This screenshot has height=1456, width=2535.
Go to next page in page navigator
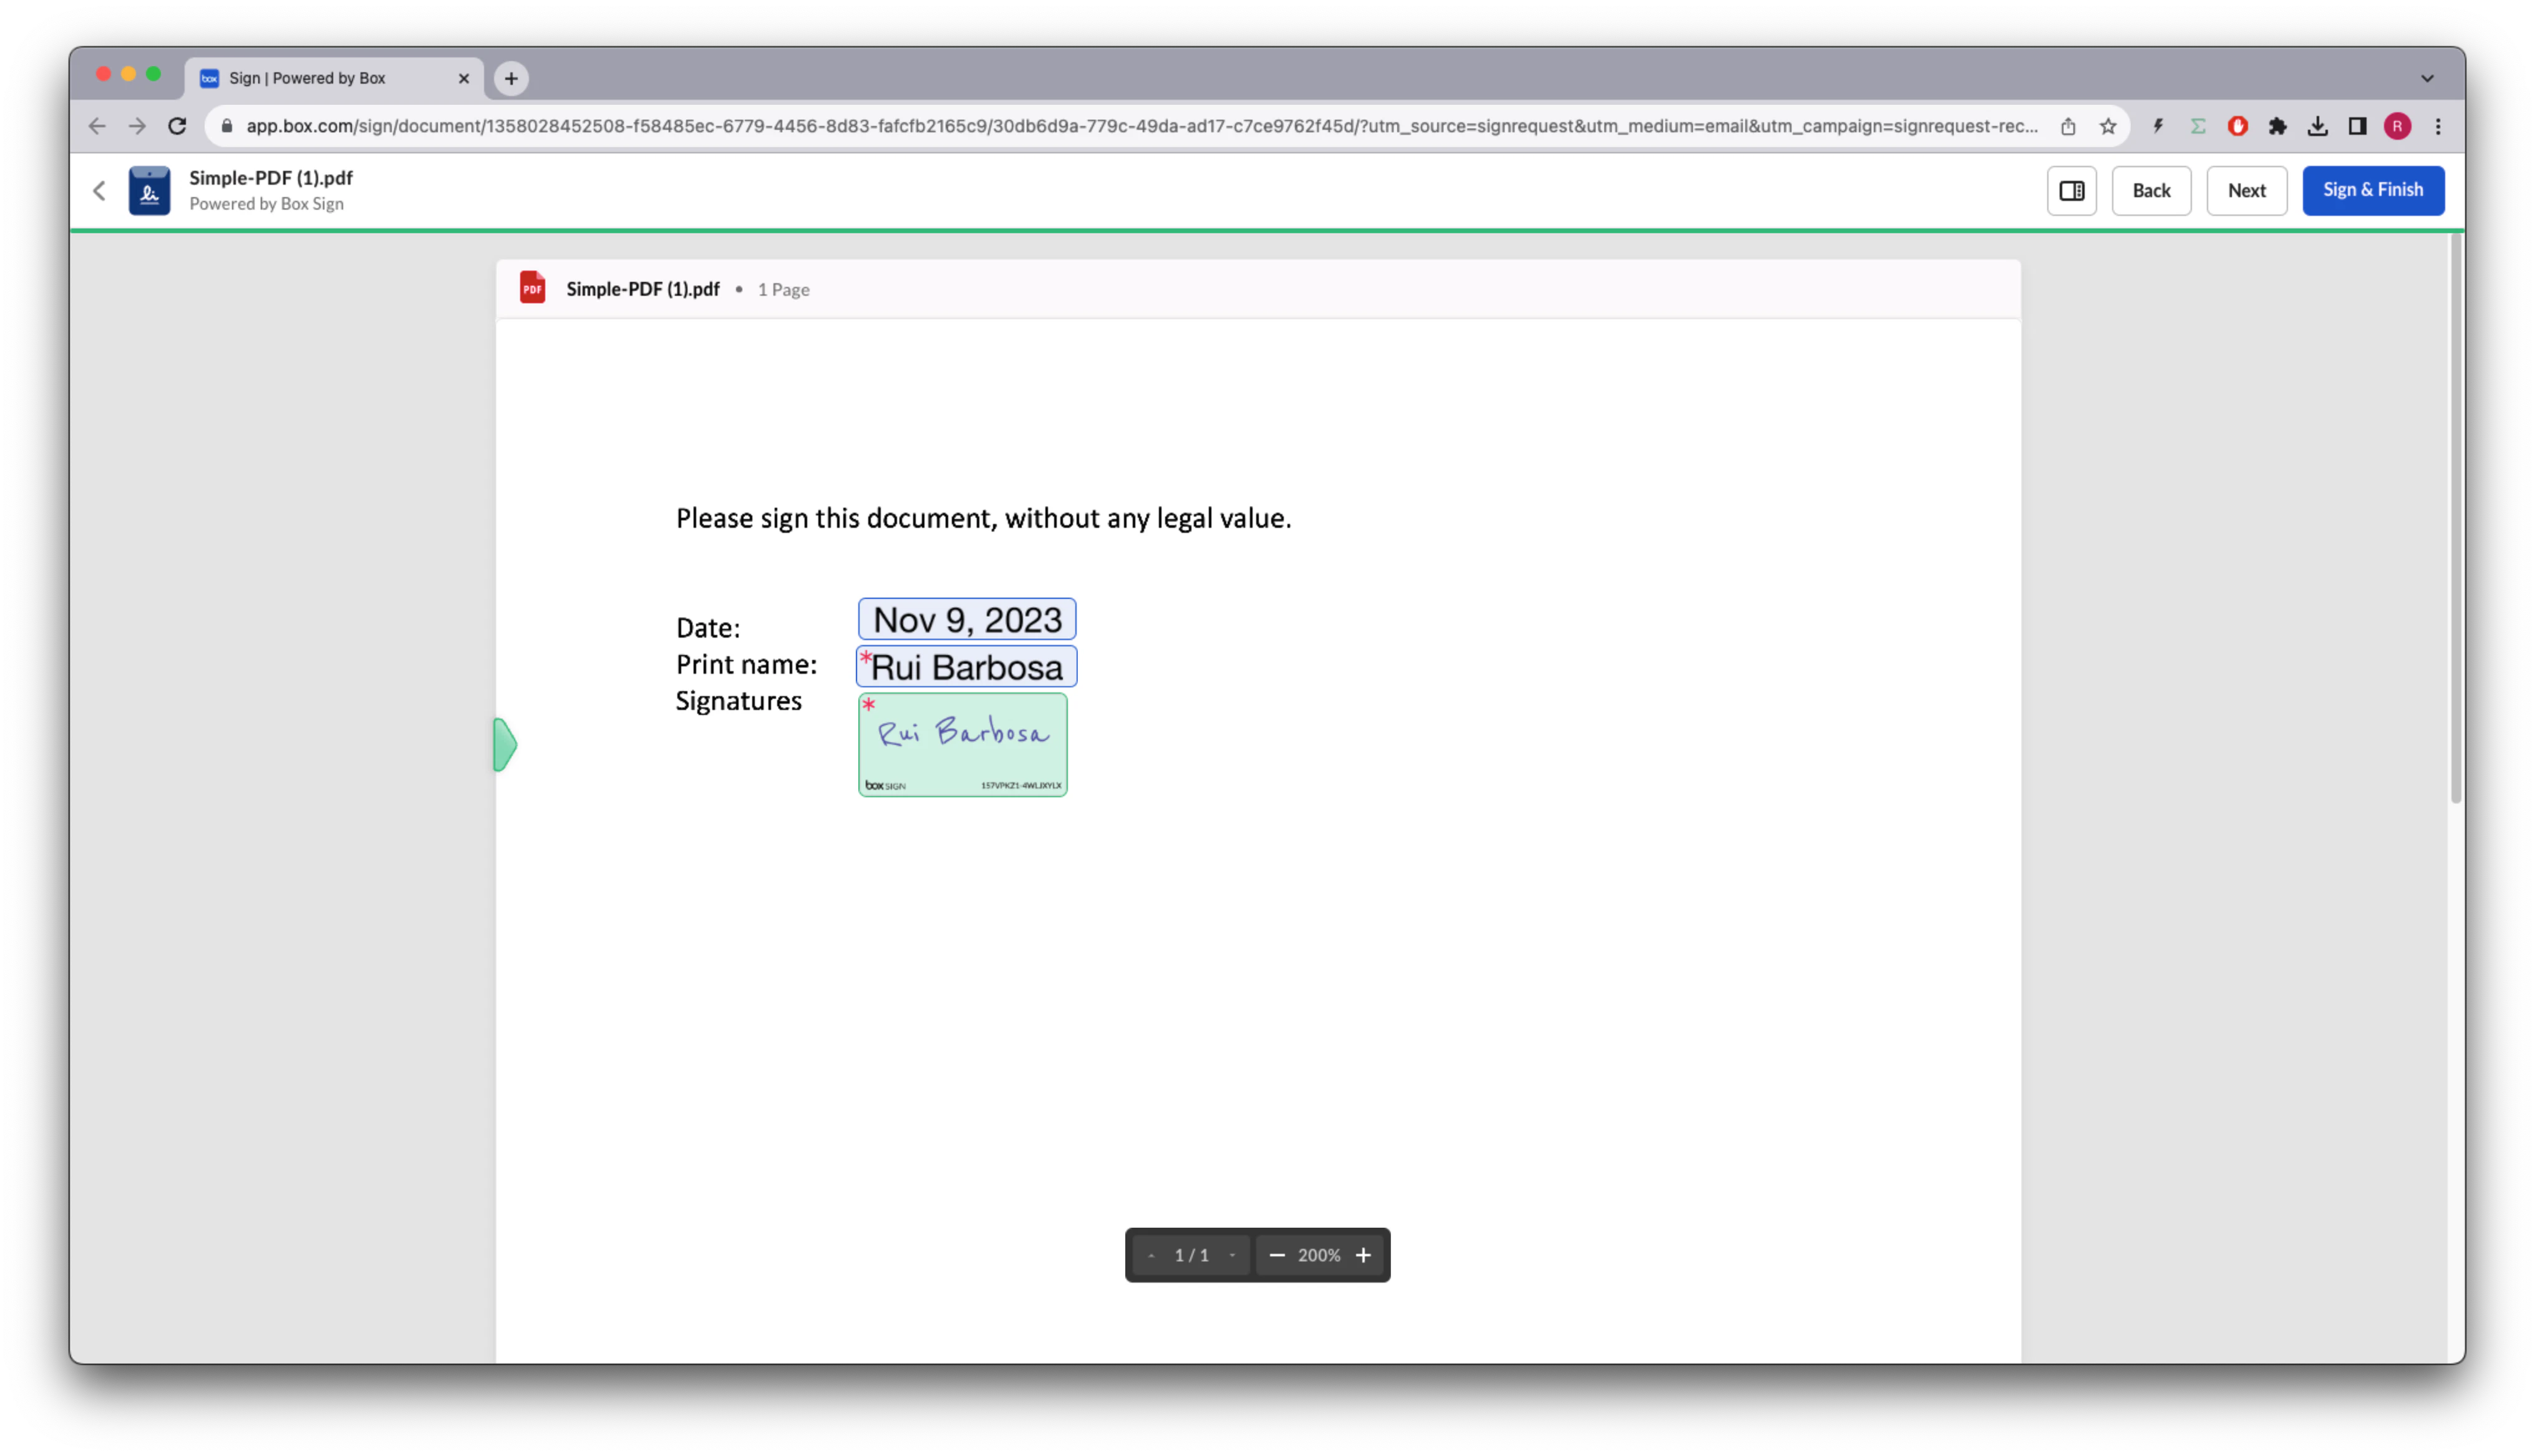click(x=1231, y=1255)
